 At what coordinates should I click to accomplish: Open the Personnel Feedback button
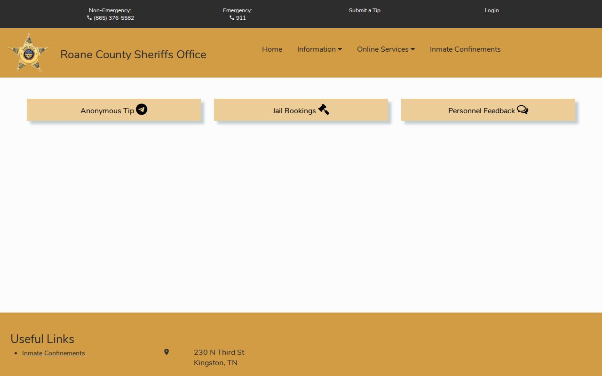tap(488, 110)
